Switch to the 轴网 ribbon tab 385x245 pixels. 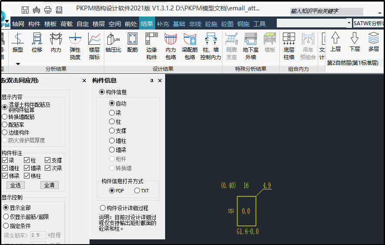click(18, 24)
